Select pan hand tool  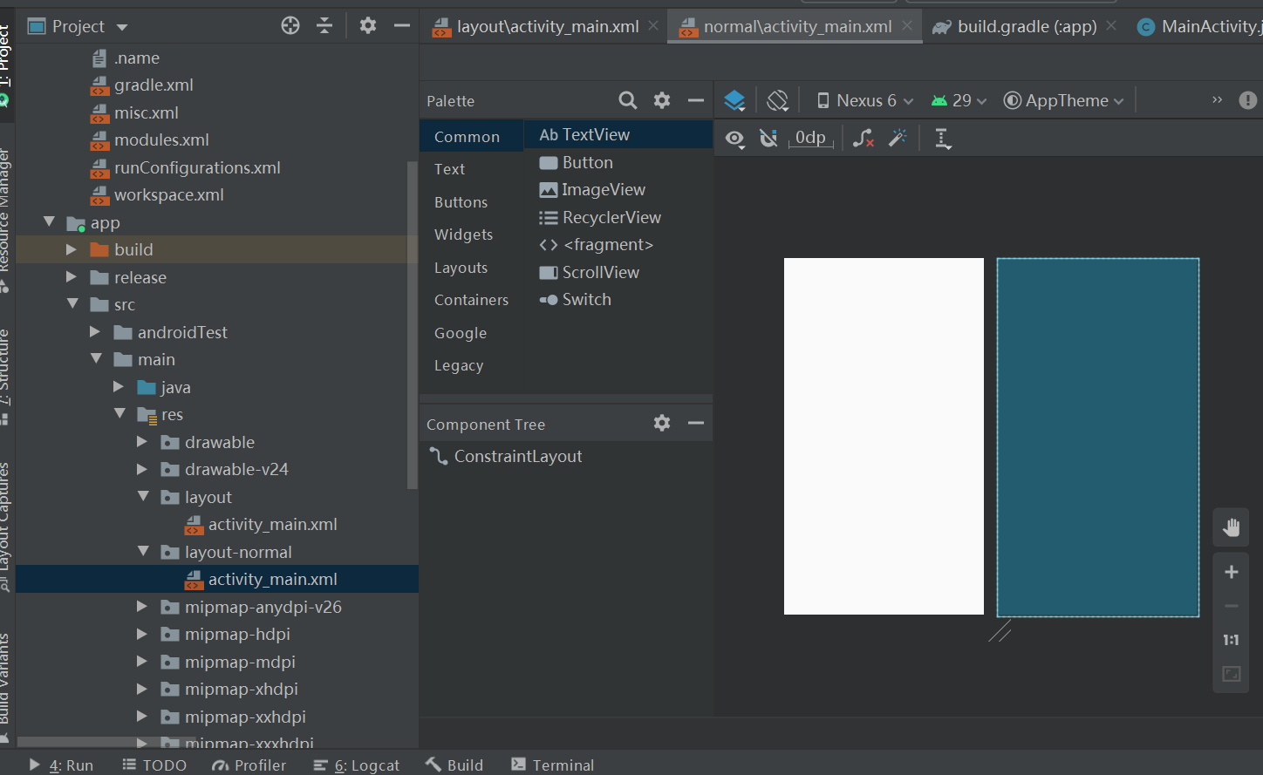tap(1232, 527)
